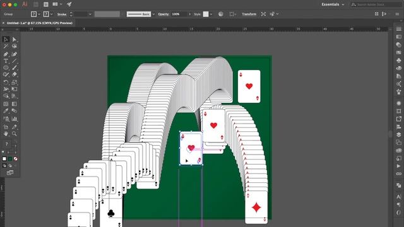Select the Untitled-1.ai document tab
The width and height of the screenshot is (404, 227).
39,23
